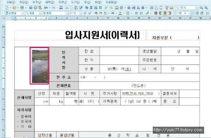Click the zoom out magnifier
The height and width of the screenshot is (138, 211).
pyautogui.click(x=201, y=8)
